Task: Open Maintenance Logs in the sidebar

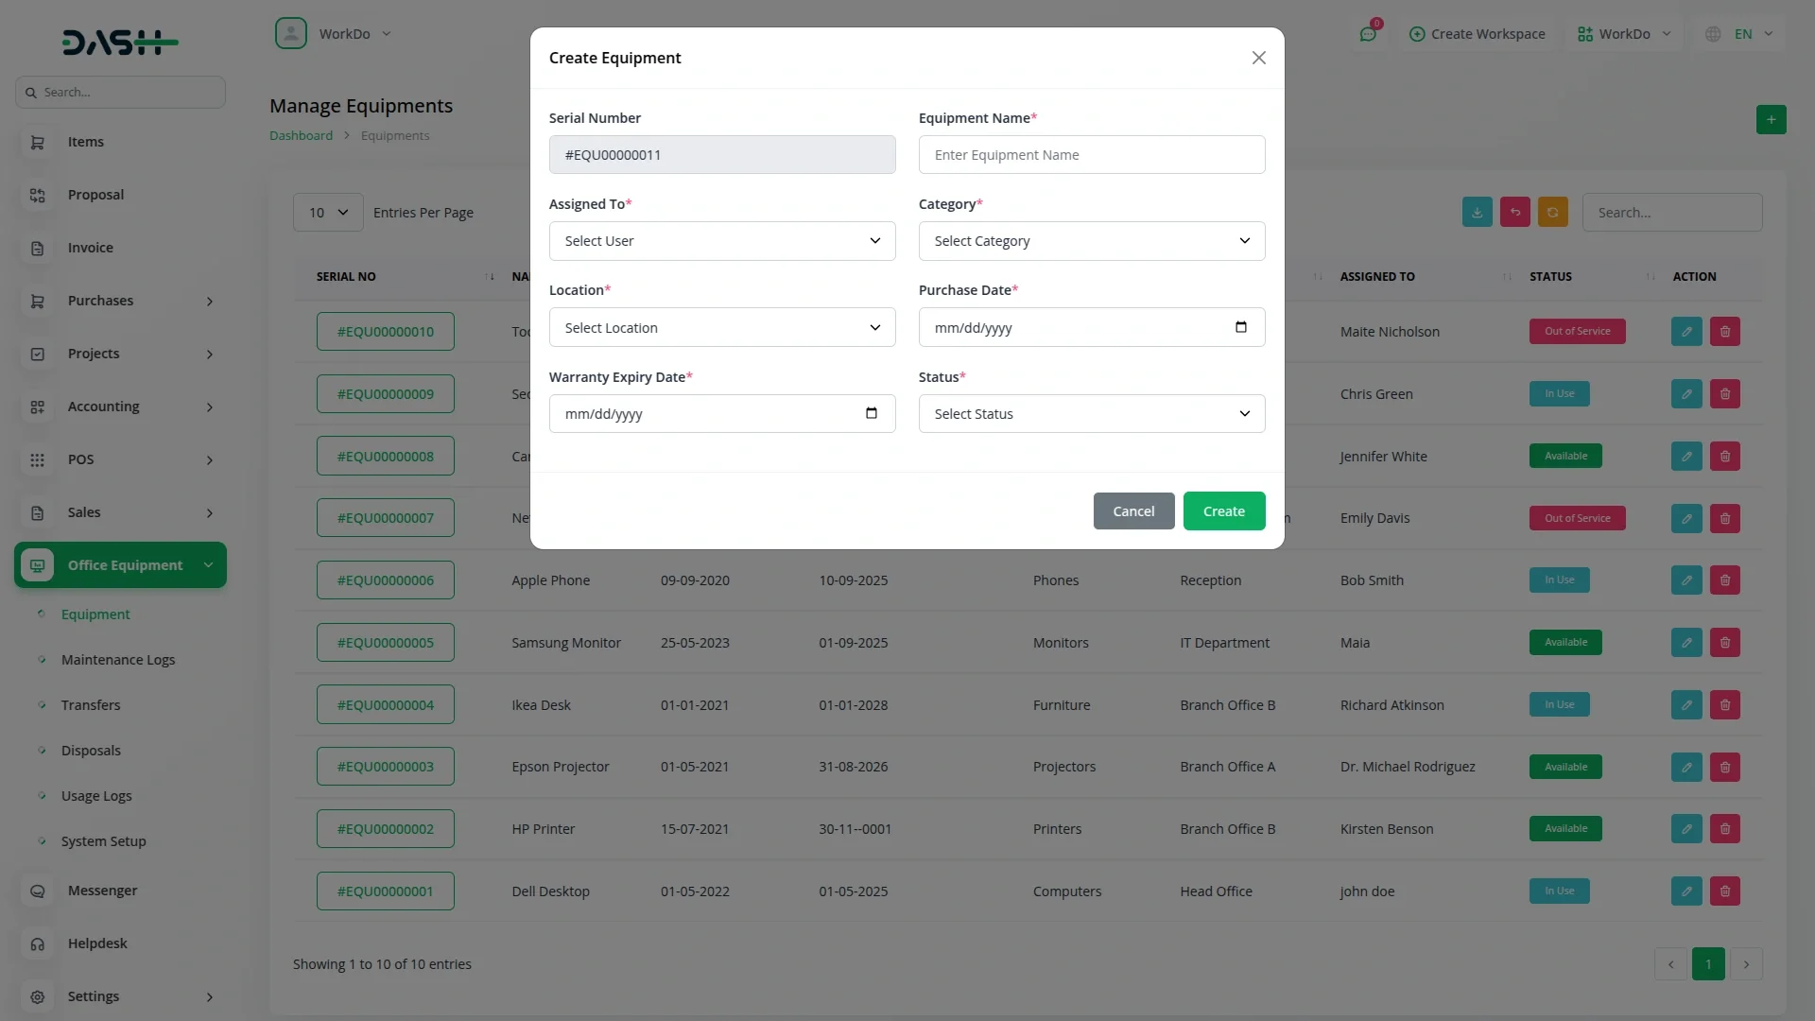Action: pos(118,659)
